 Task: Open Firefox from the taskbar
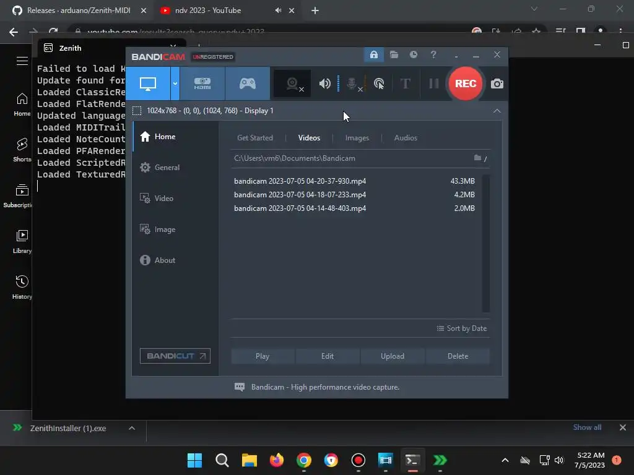click(277, 460)
